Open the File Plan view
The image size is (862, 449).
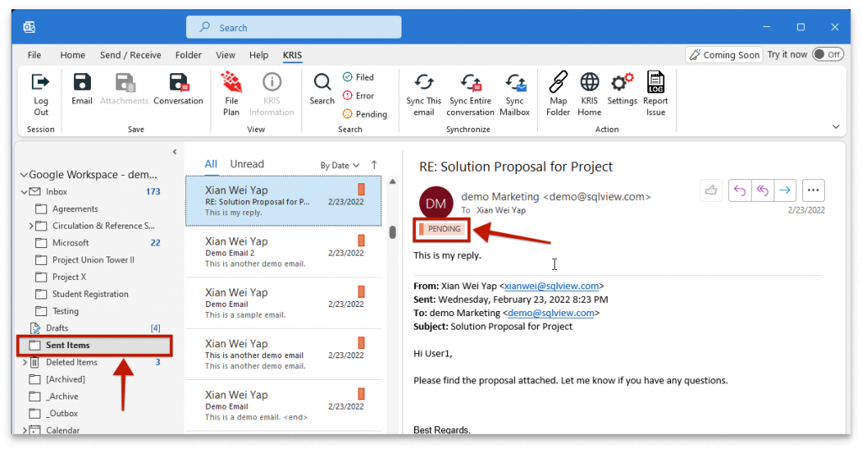click(x=231, y=94)
